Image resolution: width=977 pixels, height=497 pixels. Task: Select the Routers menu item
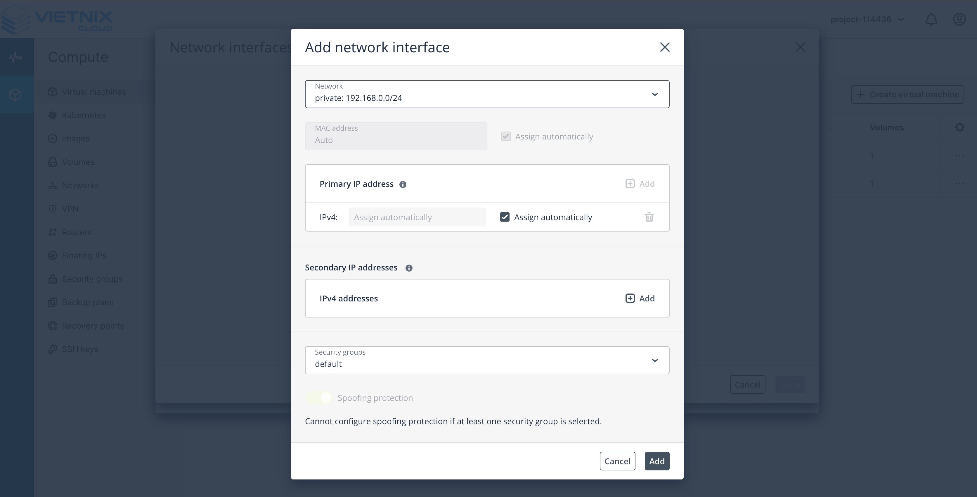click(77, 232)
